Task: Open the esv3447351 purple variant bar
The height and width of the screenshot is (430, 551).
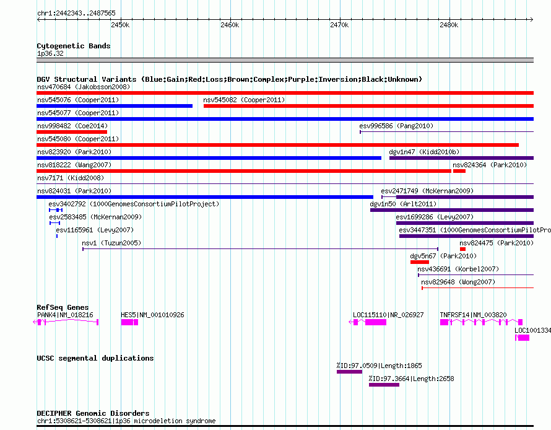Action: point(466,236)
